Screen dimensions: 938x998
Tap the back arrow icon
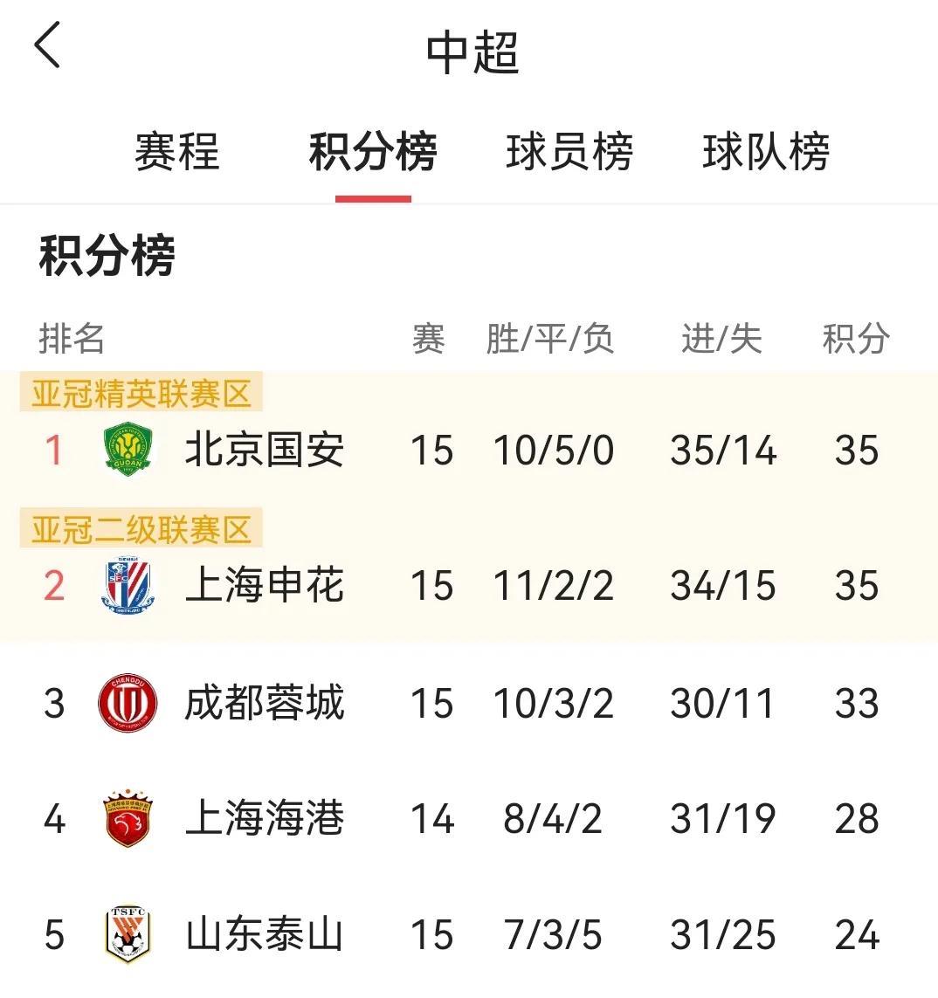(x=47, y=45)
